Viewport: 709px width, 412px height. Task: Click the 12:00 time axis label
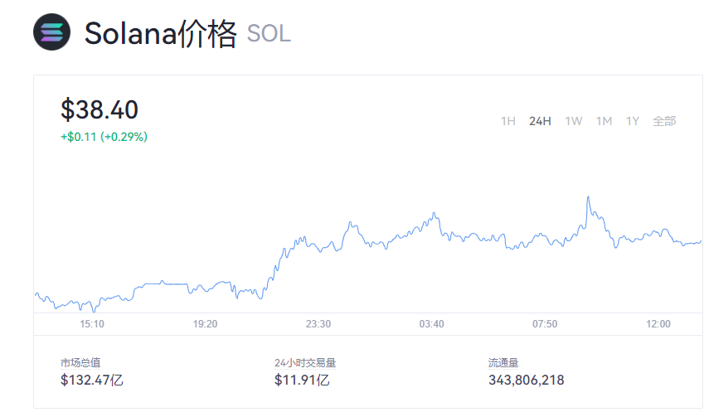tap(658, 323)
